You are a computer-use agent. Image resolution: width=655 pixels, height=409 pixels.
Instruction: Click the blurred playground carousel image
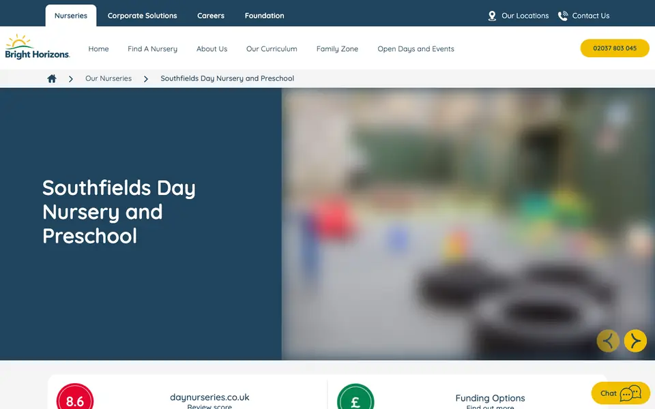468,224
